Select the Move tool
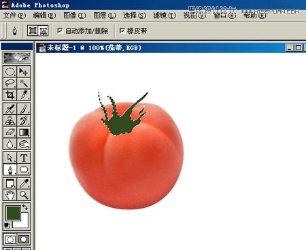Screen dimensions: 306x250 [x=24, y=71]
